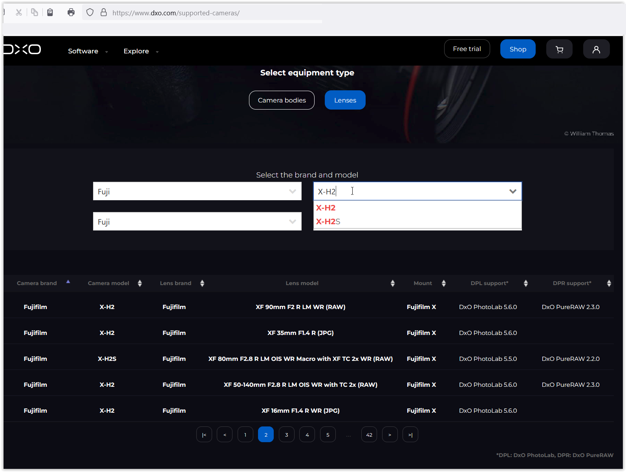This screenshot has height=472, width=626.
Task: Go to page 4
Action: tap(307, 434)
